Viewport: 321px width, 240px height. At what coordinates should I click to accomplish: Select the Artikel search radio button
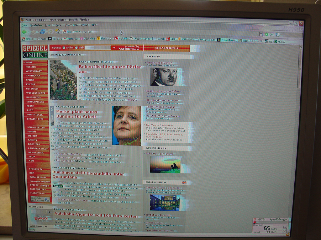64,48
